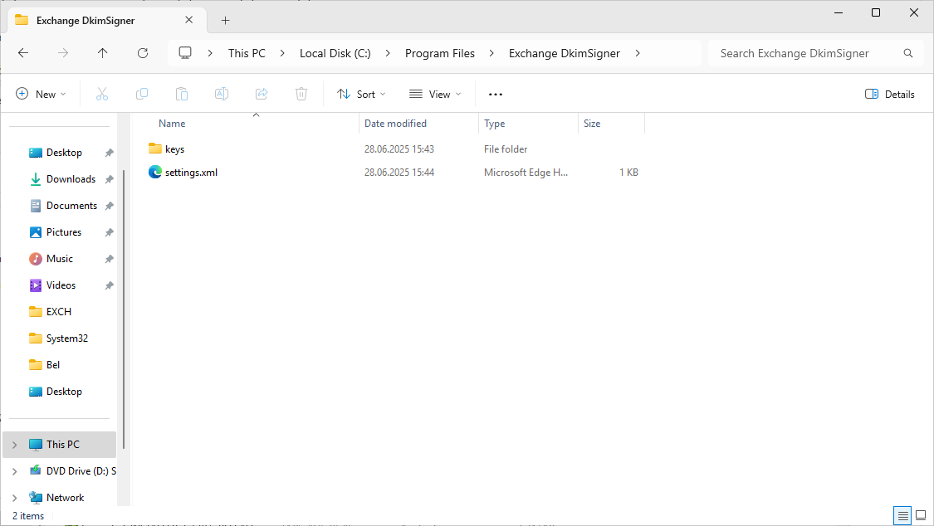Viewport: 934px width, 526px height.
Task: Click the Rename icon in toolbar
Action: pos(222,94)
